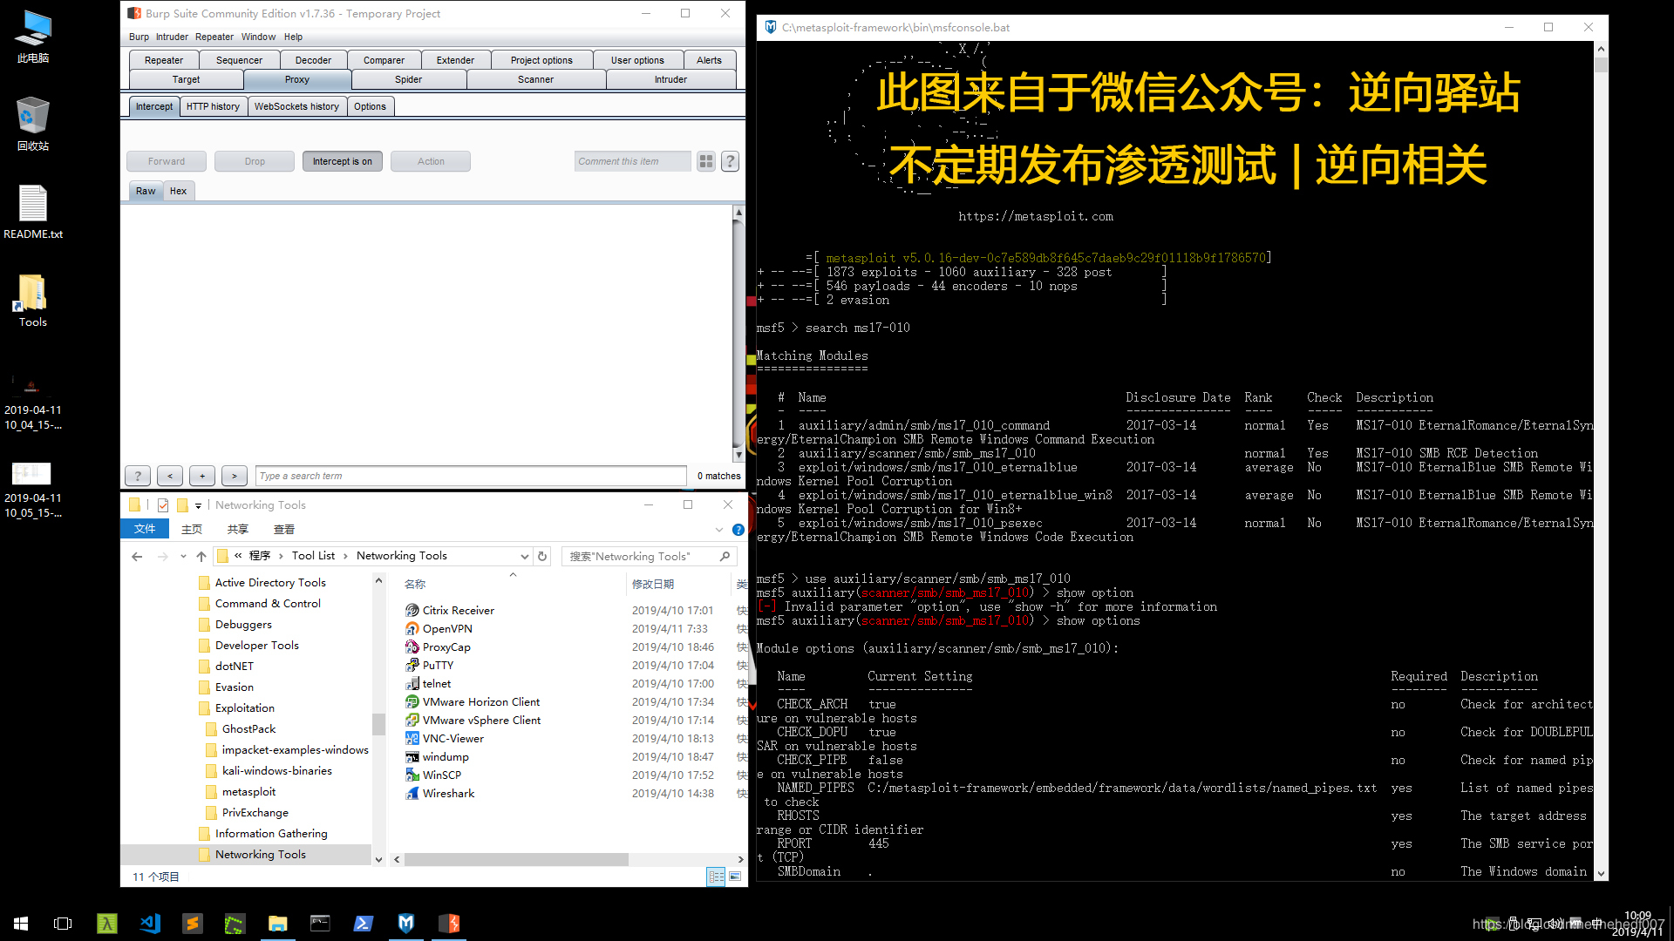Switch Explorer to large icons view
This screenshot has width=1674, height=941.
click(735, 877)
